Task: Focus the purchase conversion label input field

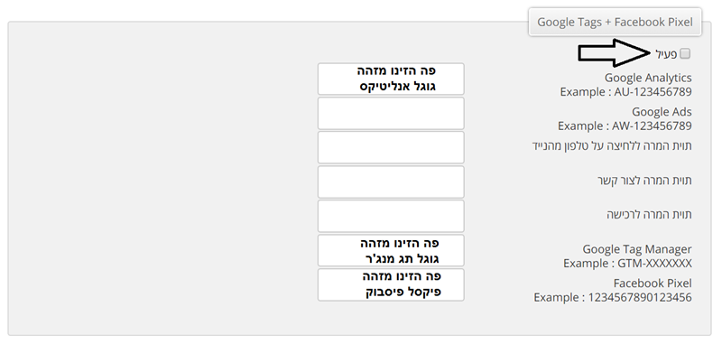Action: 391,216
